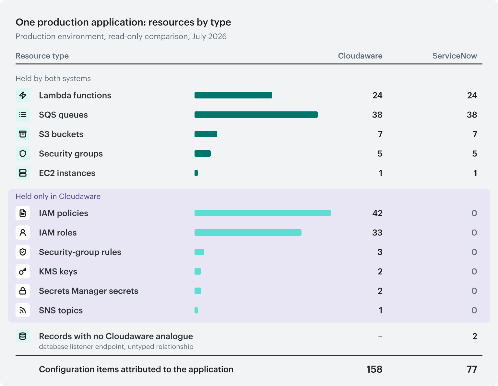Click the Security-group rules bar
498x386 pixels.
click(199, 252)
